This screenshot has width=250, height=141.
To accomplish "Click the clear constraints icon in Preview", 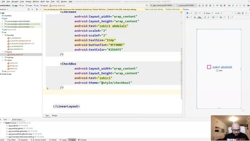I will coord(205,17).
